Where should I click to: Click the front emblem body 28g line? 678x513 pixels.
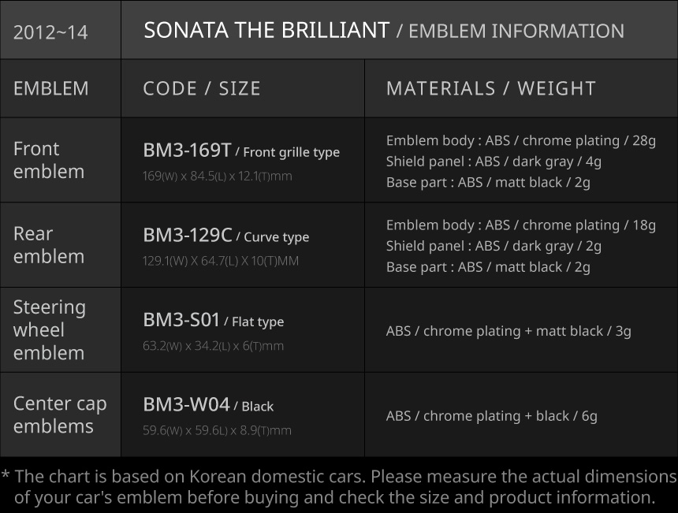click(520, 141)
